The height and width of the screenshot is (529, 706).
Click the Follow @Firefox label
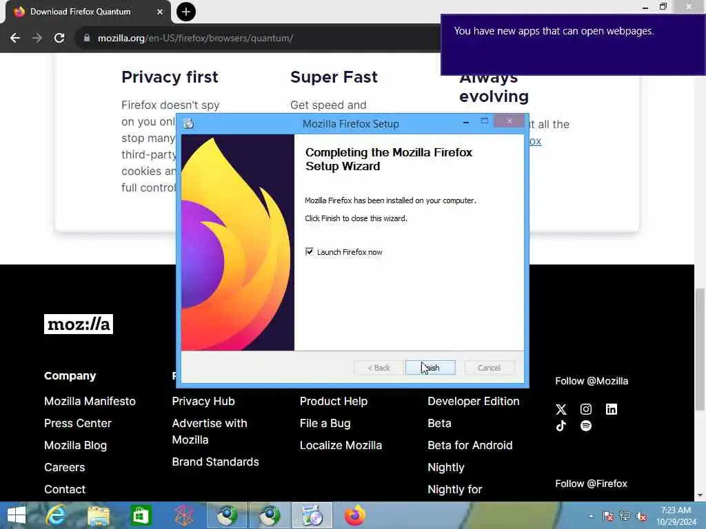[591, 484]
